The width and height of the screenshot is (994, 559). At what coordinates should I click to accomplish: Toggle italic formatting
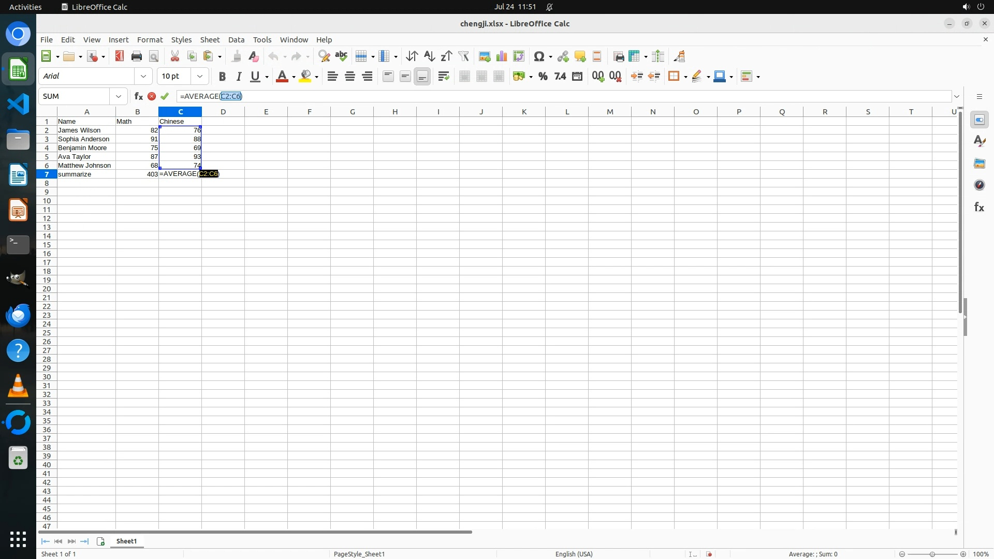click(x=239, y=77)
